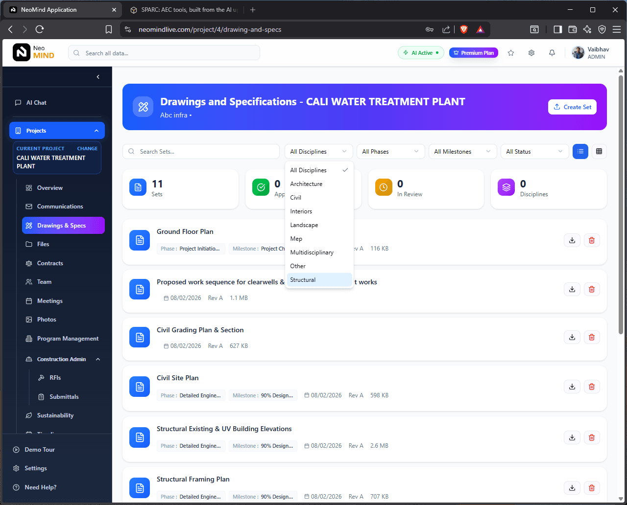Select Architecture discipline option
This screenshot has width=627, height=505.
coord(319,184)
